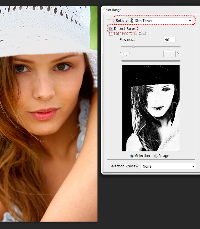Image resolution: width=200 pixels, height=229 pixels.
Task: Click the Fuzziness value field showing 40
Action: [x=169, y=40]
